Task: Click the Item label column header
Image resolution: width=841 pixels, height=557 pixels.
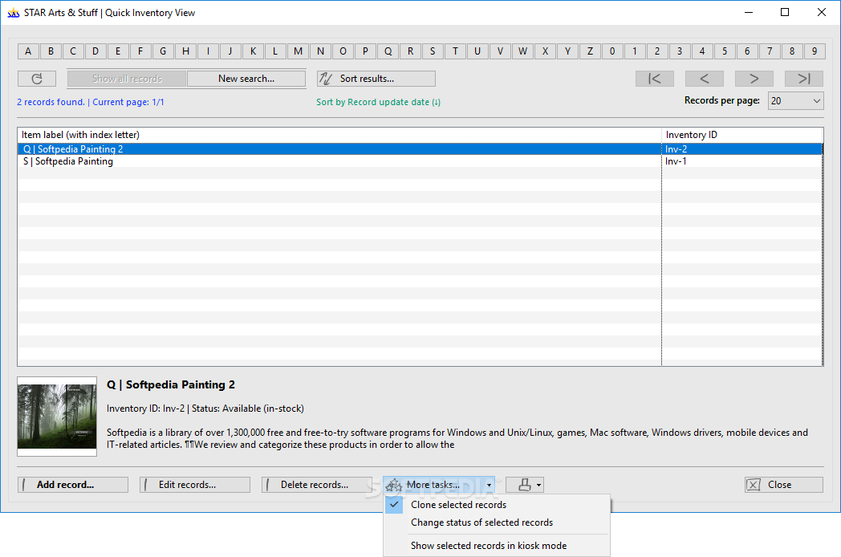Action: pos(339,135)
